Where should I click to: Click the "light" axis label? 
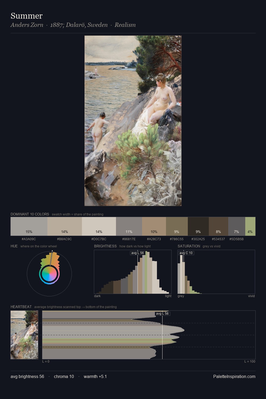coord(168,296)
